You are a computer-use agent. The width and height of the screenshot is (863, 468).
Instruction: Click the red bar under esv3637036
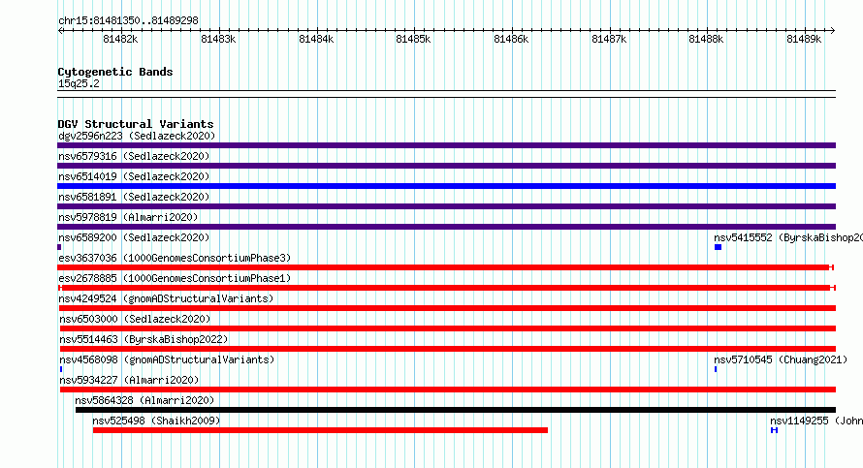[446, 267]
